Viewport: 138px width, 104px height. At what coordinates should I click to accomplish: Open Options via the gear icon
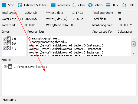tap(90, 5)
